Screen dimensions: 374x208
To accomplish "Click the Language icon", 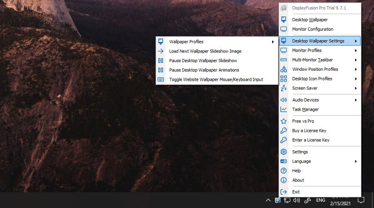I will point(283,161).
